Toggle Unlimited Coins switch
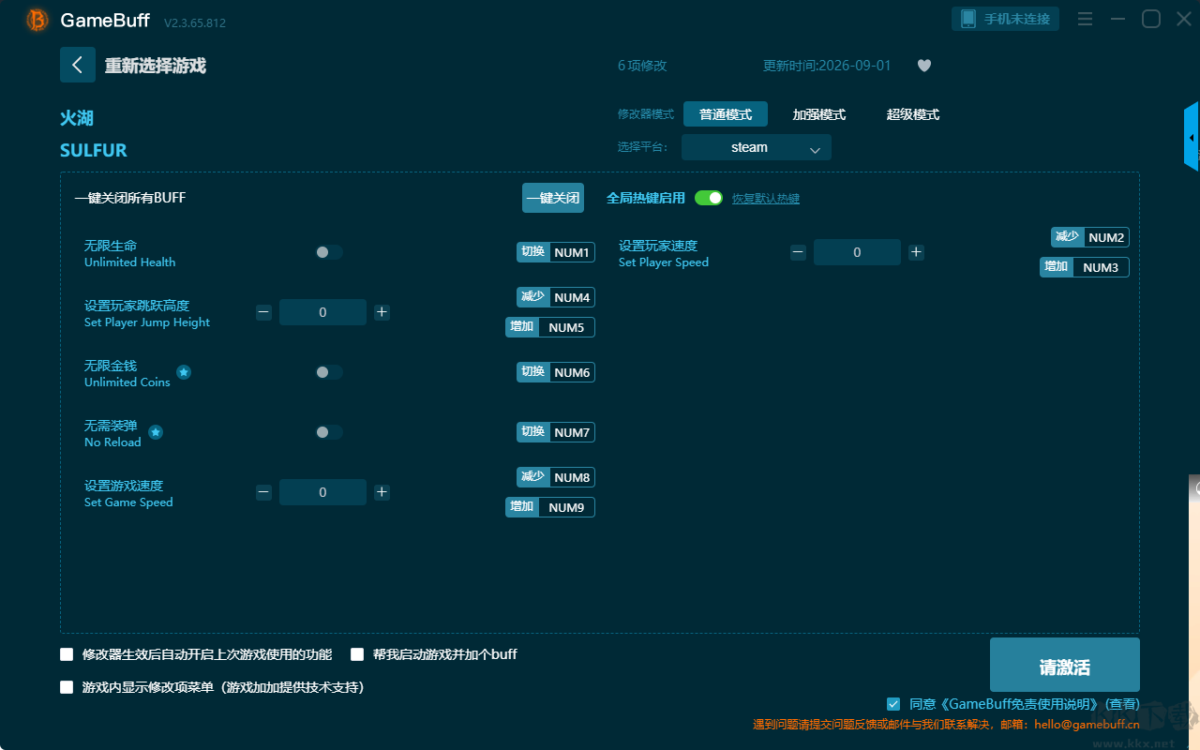The image size is (1200, 750). 328,372
